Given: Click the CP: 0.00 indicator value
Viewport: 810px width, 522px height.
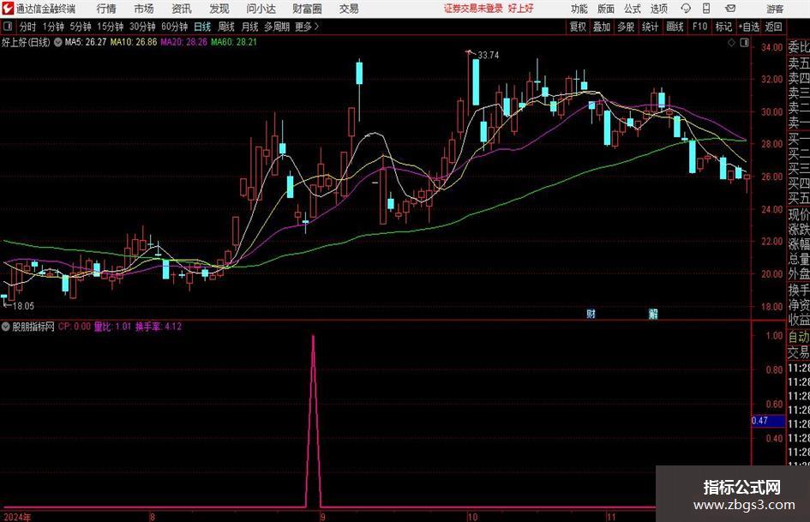Looking at the screenshot, I should click(x=75, y=327).
